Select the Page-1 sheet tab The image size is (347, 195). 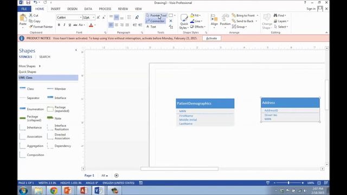click(x=89, y=175)
